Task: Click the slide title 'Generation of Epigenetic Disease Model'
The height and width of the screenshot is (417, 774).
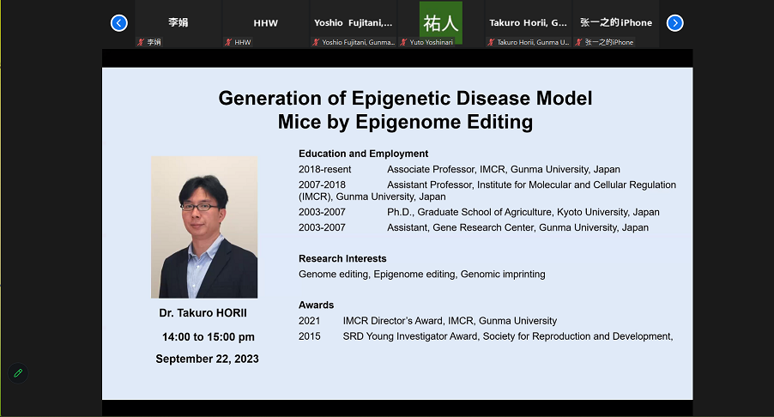Action: (x=405, y=98)
